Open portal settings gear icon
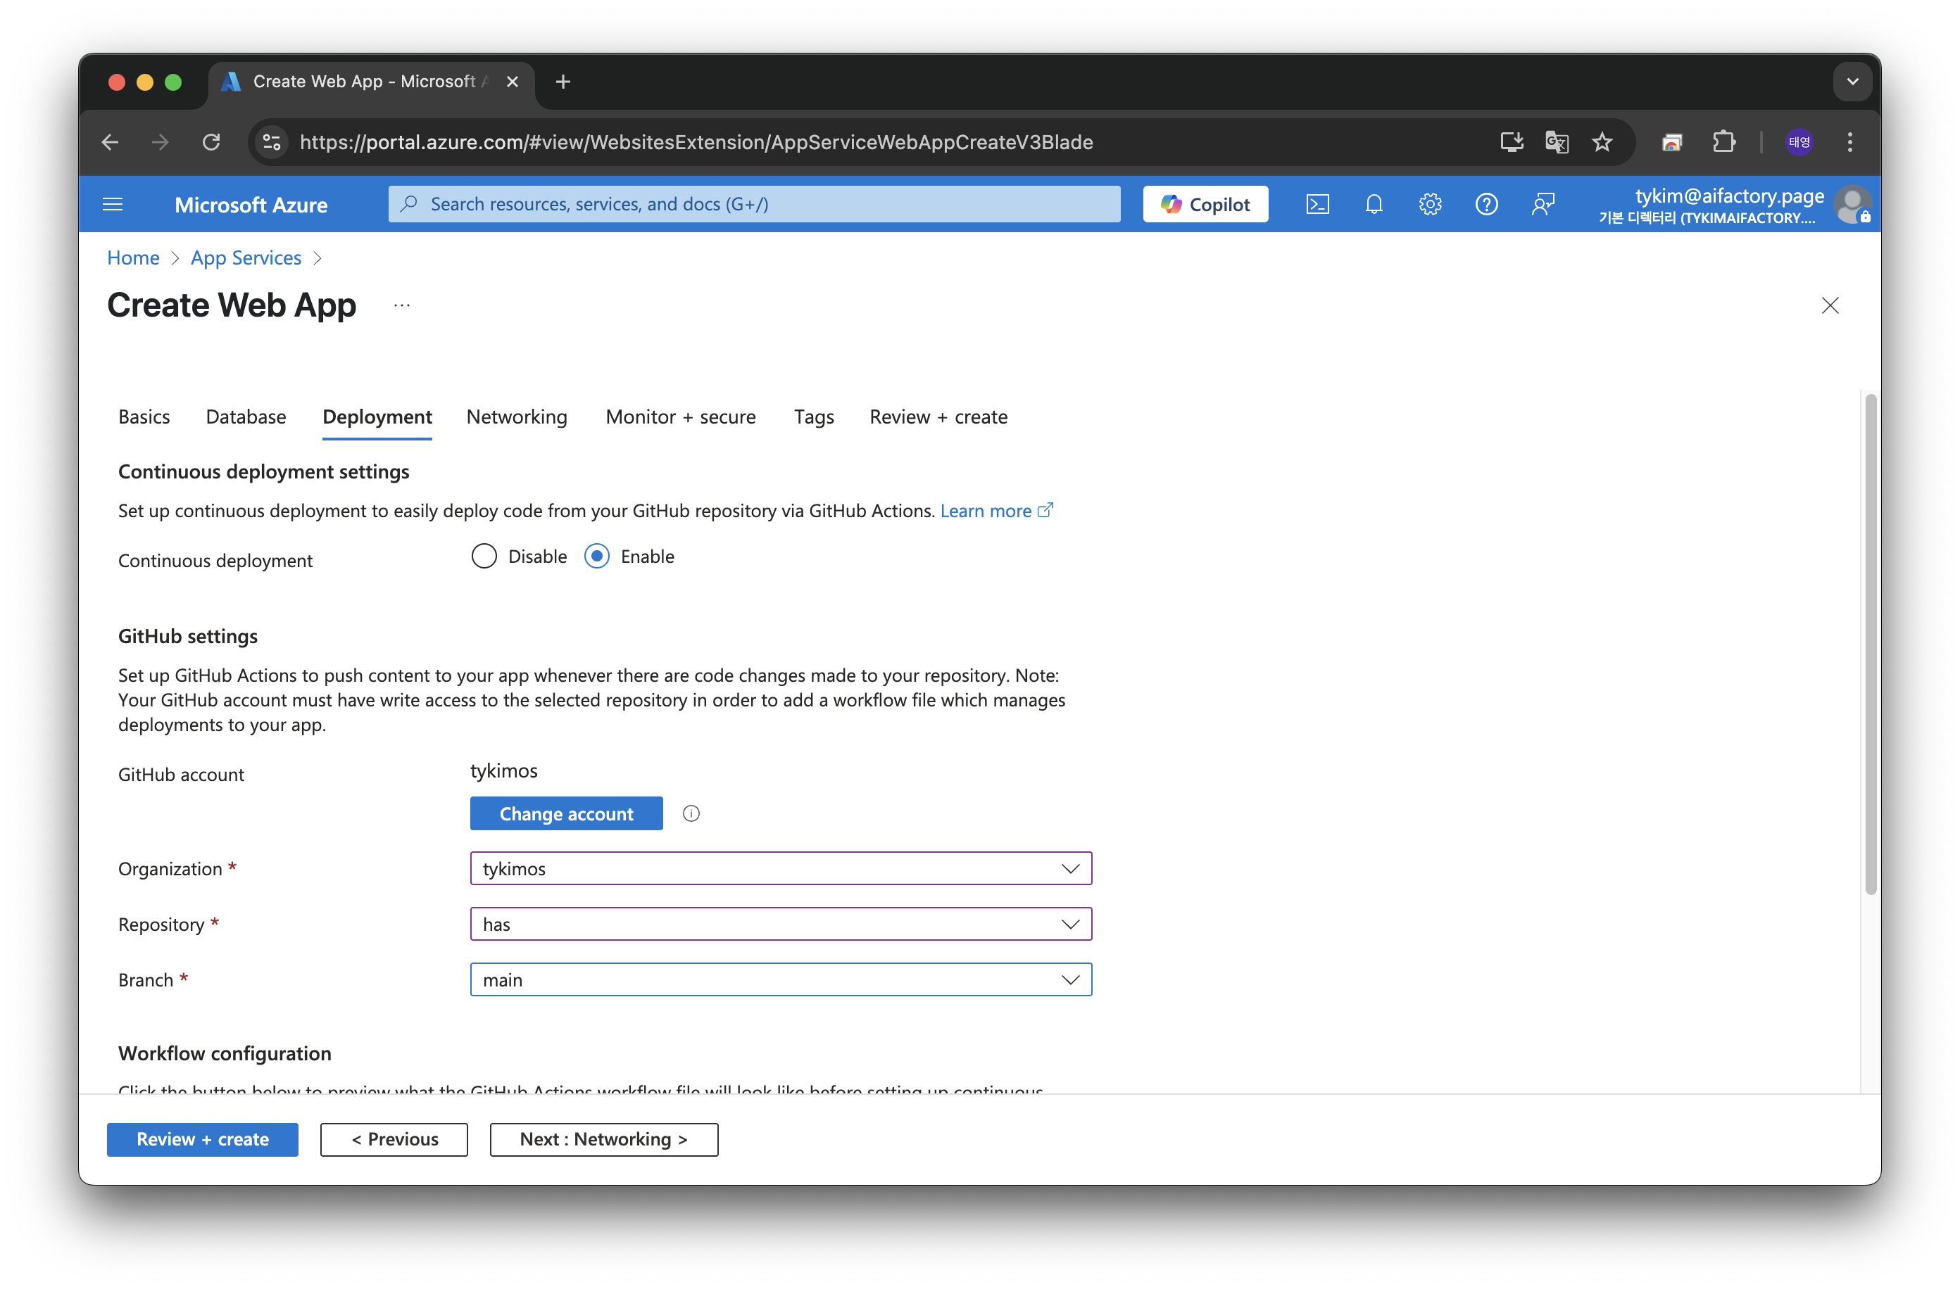1960x1289 pixels. [1430, 204]
